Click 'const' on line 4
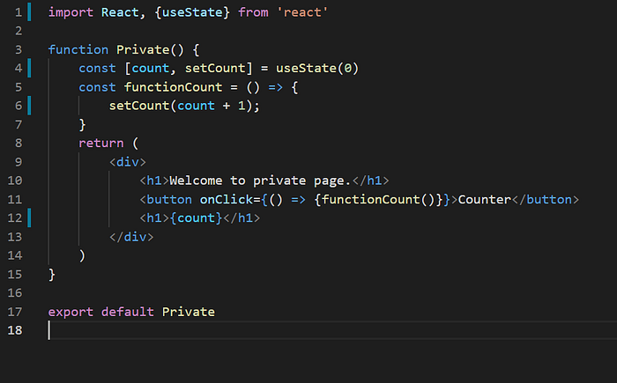 (x=97, y=69)
